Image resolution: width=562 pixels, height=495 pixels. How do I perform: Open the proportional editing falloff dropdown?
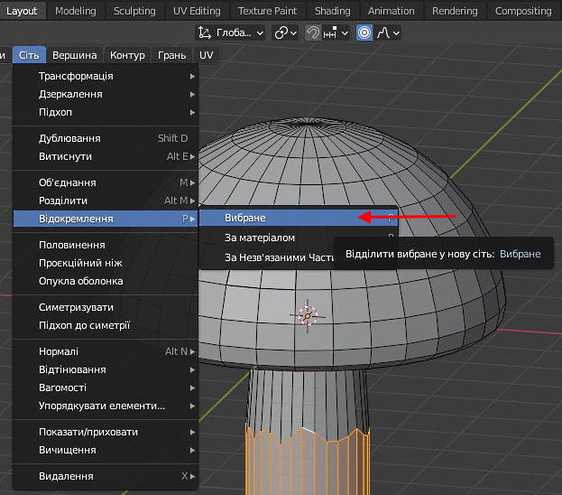[387, 33]
